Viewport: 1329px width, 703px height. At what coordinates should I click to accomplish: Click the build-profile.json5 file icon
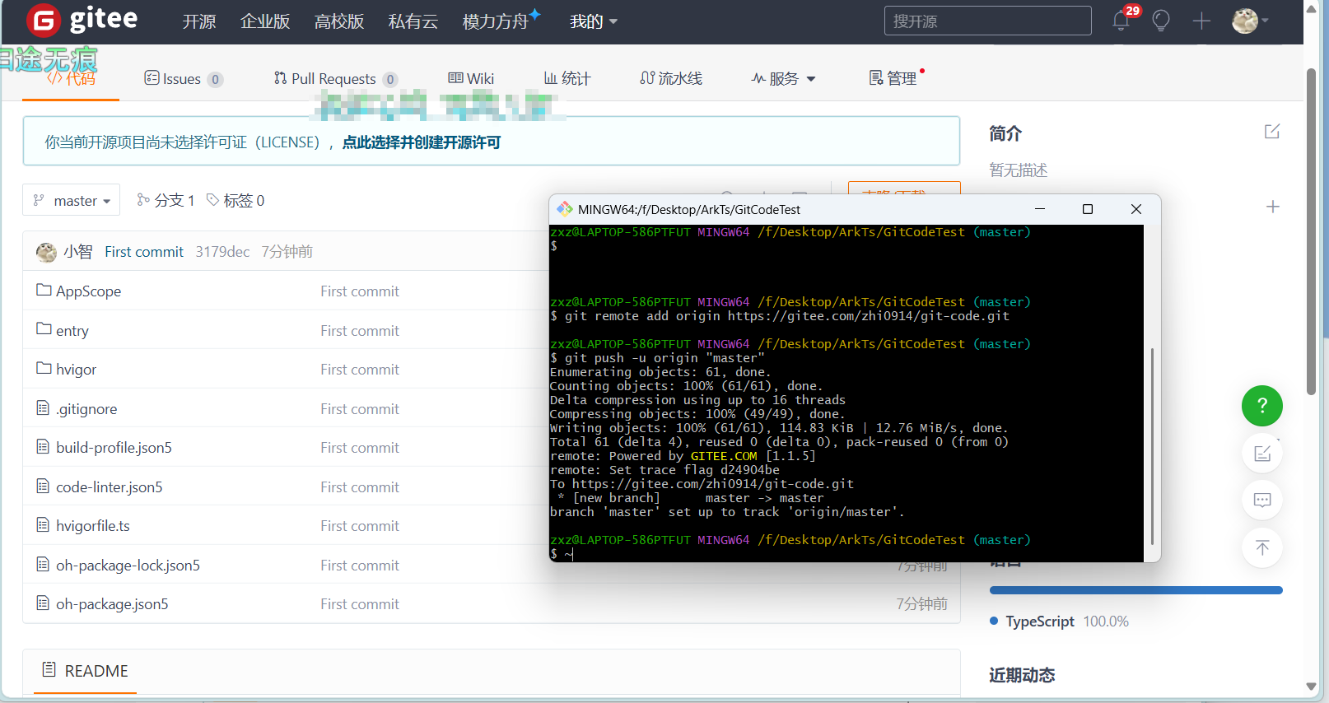[x=43, y=447]
